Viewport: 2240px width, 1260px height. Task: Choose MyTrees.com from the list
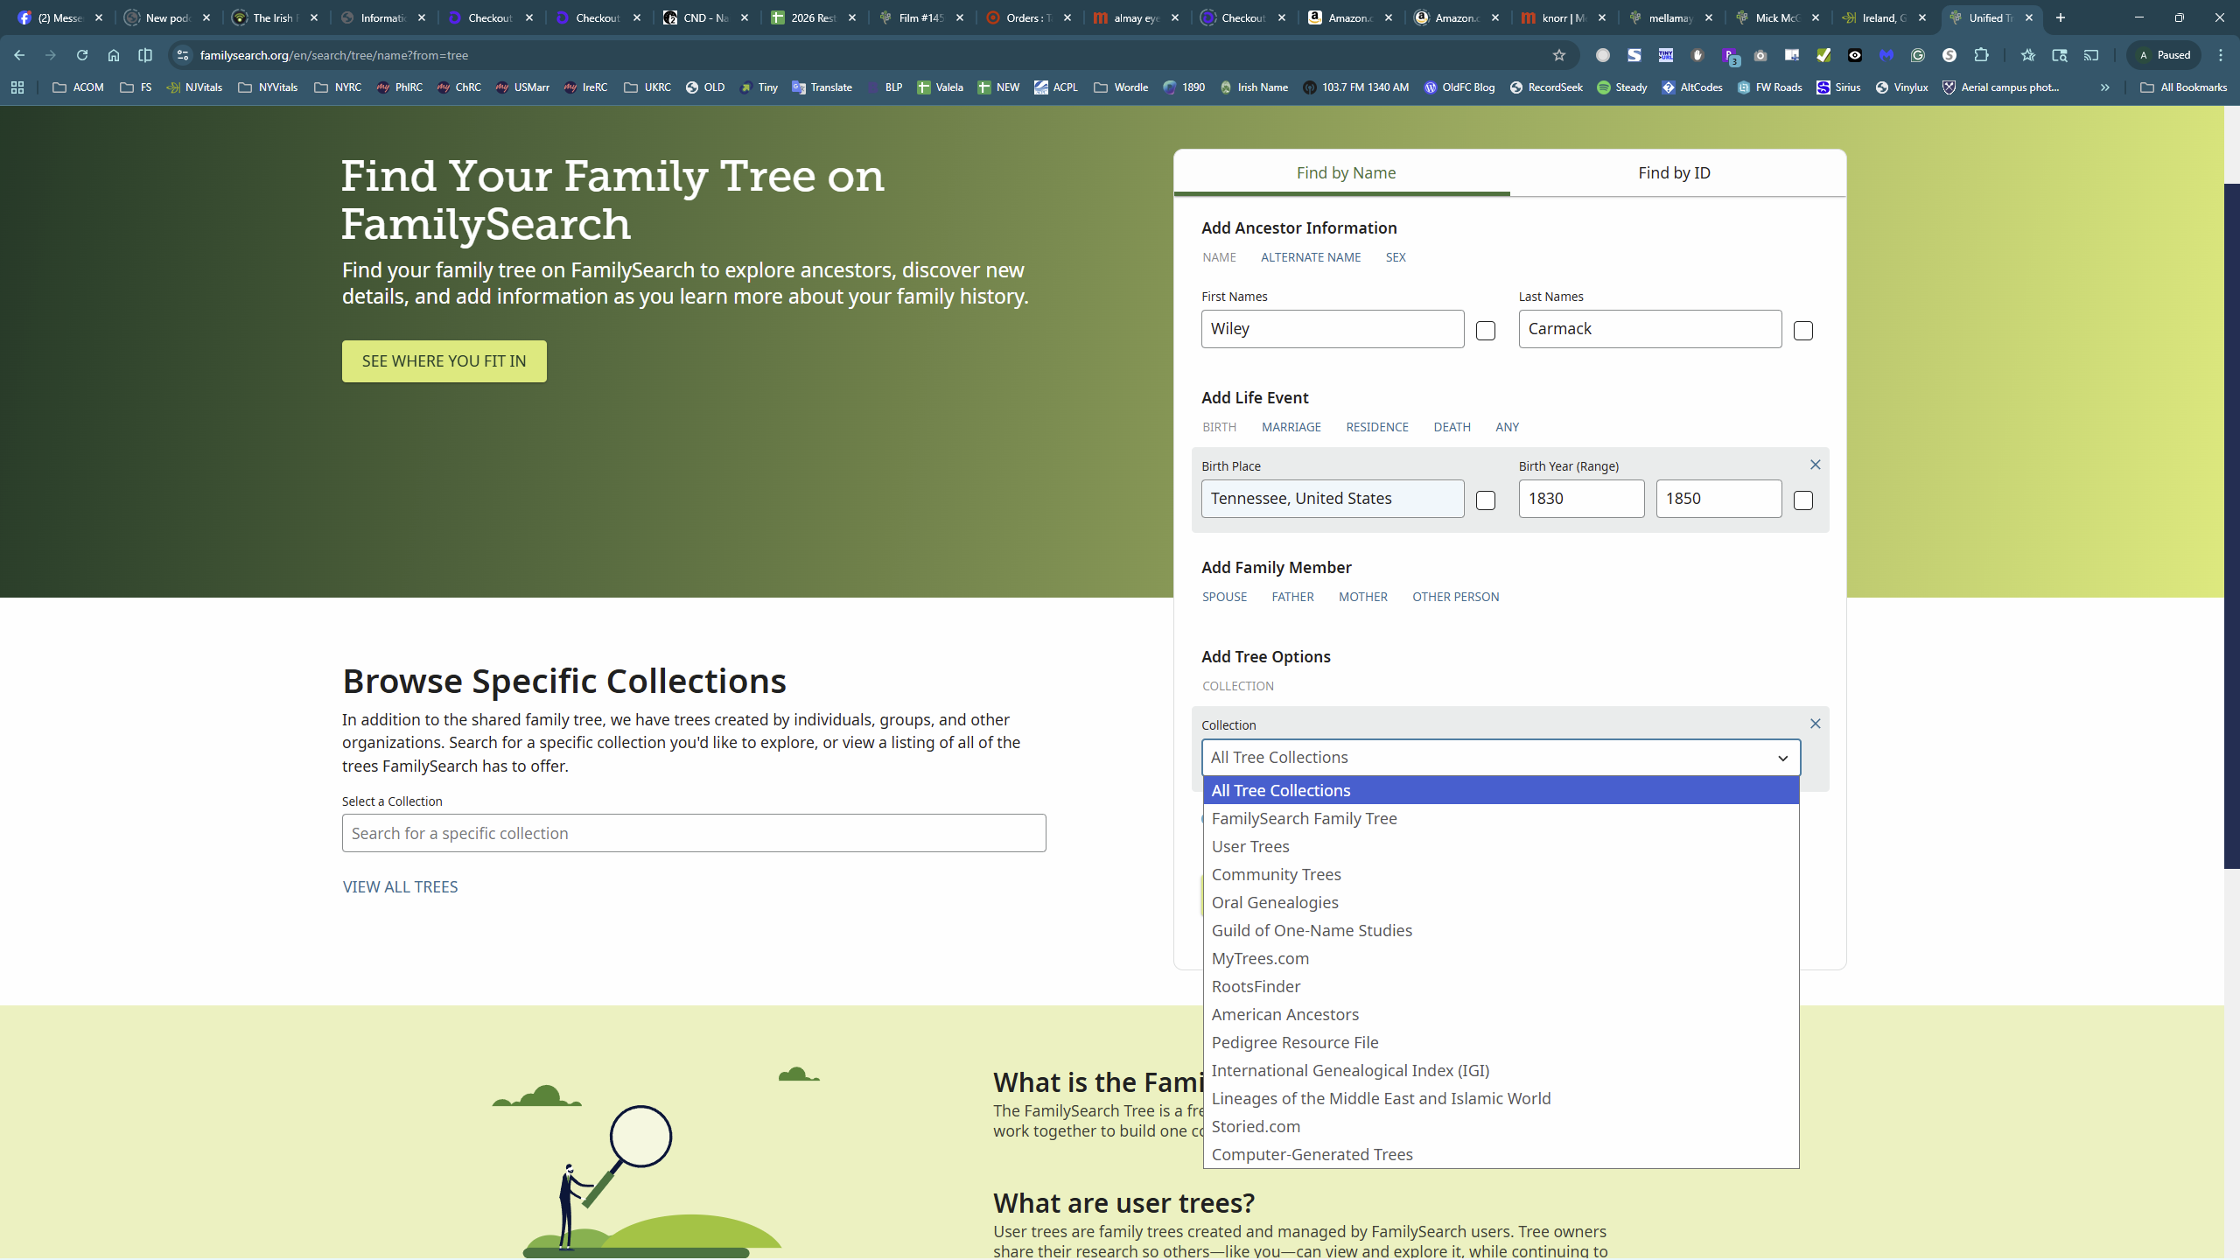(x=1501, y=959)
